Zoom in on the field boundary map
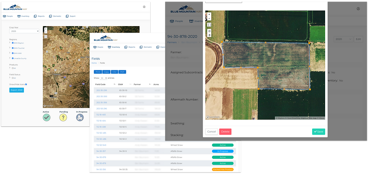Screen dimensions: 368x174 (209, 14)
